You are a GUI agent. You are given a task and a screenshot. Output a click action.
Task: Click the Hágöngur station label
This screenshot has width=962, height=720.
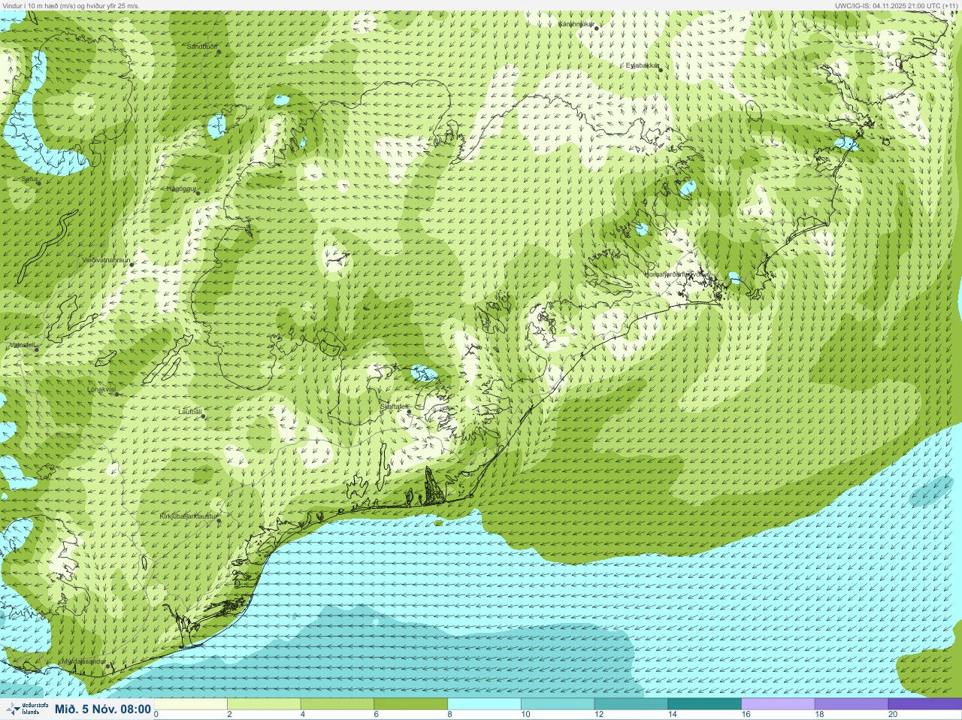tap(181, 189)
